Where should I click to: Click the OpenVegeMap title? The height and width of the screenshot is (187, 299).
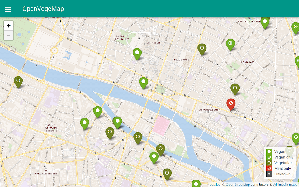point(43,9)
